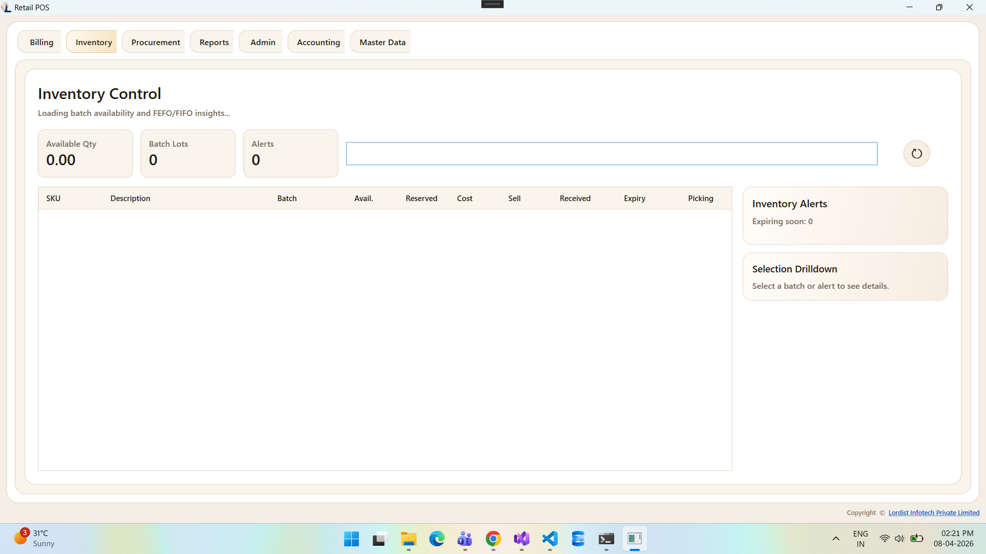The width and height of the screenshot is (986, 554).
Task: Open the blue database-style taskbar icon
Action: 578,539
